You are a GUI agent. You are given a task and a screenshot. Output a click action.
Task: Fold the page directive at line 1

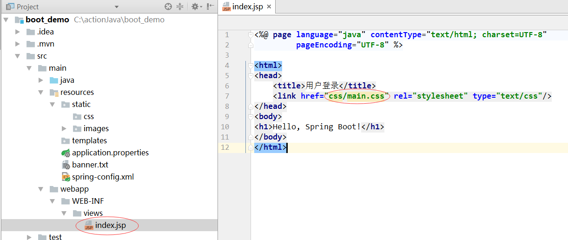pos(251,35)
